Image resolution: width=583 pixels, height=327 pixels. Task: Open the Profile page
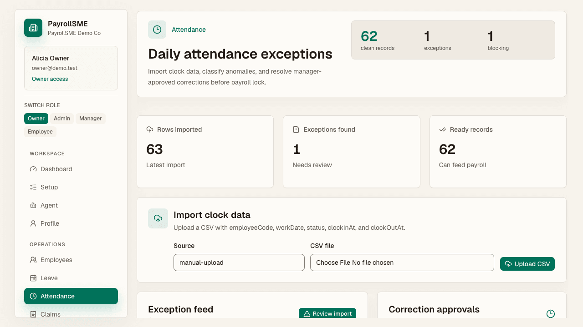pyautogui.click(x=71, y=223)
